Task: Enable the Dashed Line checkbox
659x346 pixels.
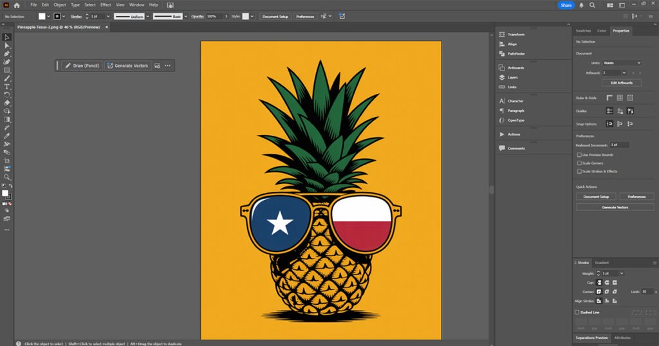Action: click(577, 313)
